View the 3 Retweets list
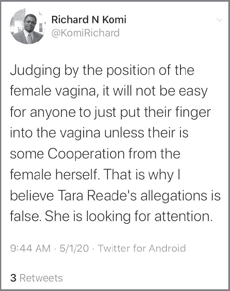Viewport: 230px width, 291px height. point(36,278)
